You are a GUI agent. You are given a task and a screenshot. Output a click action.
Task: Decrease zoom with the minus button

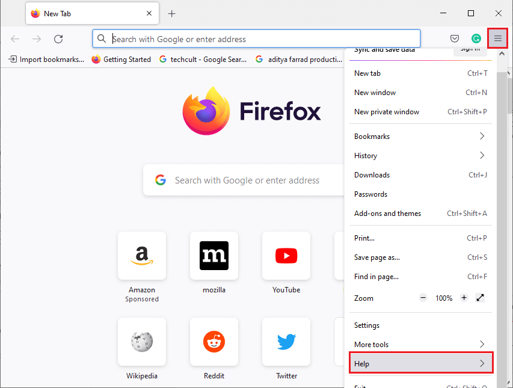[423, 298]
